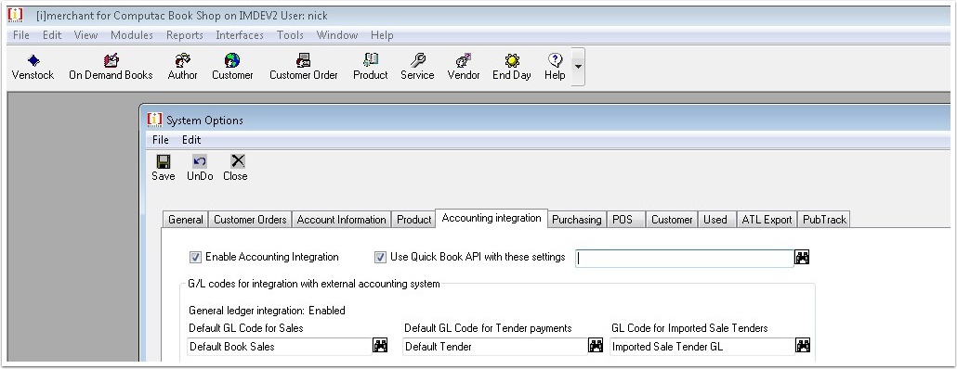957x369 pixels.
Task: Switch to the ATL Export tab
Action: 767,220
